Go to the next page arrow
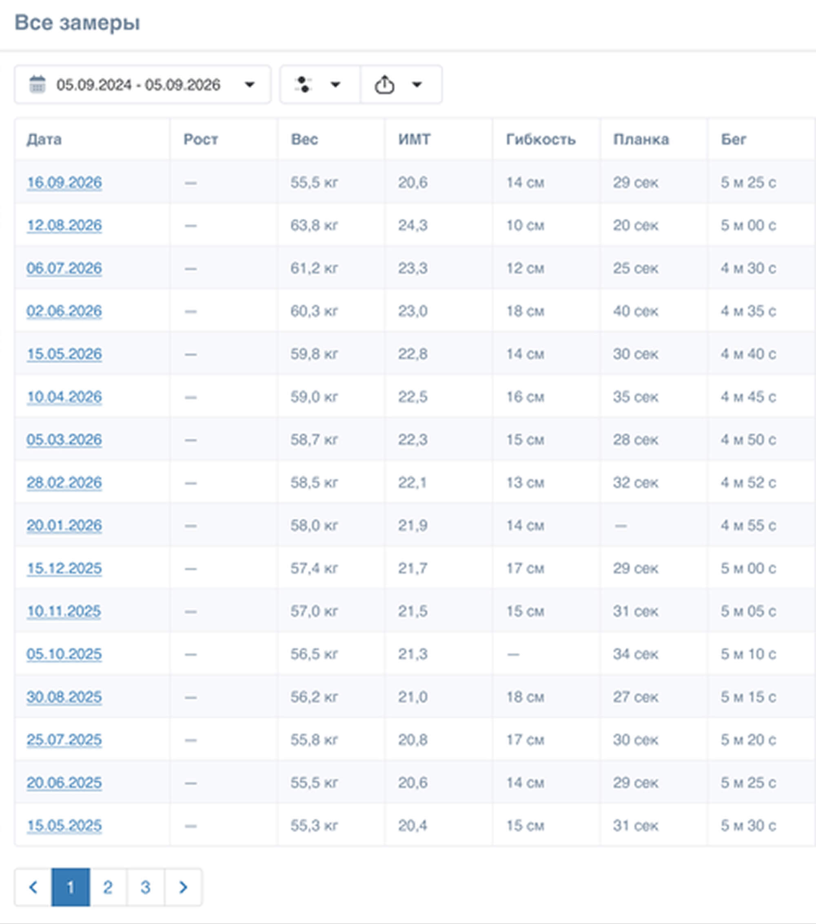816x924 pixels. (183, 887)
